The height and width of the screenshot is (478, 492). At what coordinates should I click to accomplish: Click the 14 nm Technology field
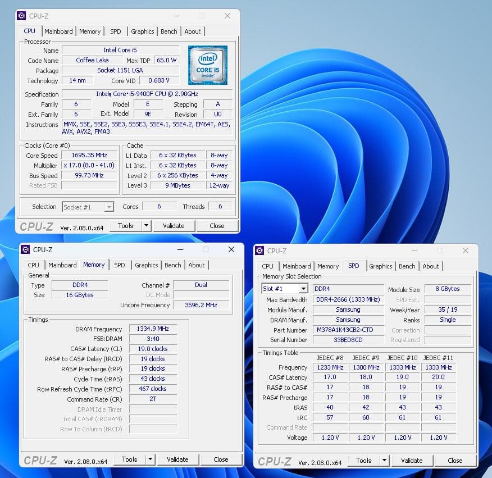77,80
